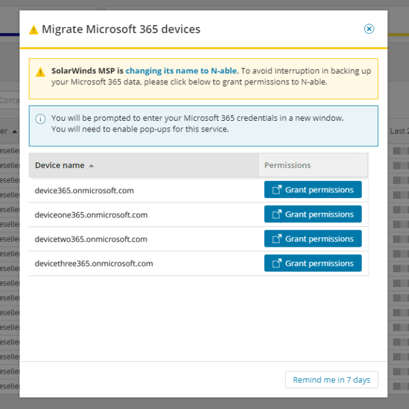Close the Migrate Microsoft 365 devices dialog
Image resolution: width=409 pixels, height=409 pixels.
[x=369, y=29]
